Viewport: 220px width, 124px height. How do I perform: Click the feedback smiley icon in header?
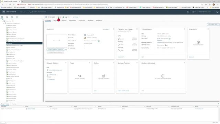point(217,12)
